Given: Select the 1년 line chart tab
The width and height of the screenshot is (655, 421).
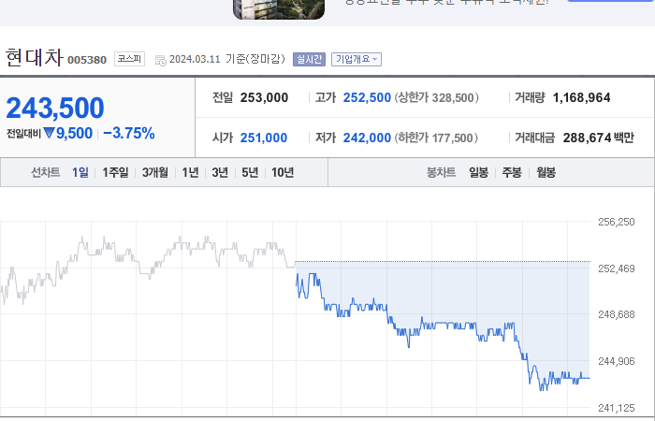Looking at the screenshot, I should click(x=191, y=172).
